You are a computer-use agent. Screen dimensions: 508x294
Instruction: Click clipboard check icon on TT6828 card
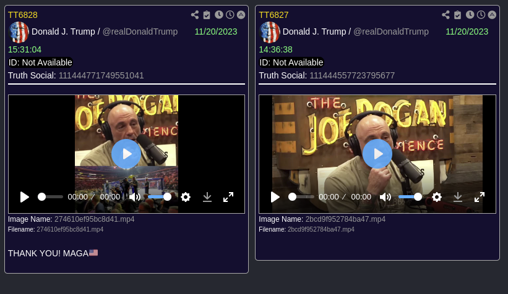coord(207,15)
